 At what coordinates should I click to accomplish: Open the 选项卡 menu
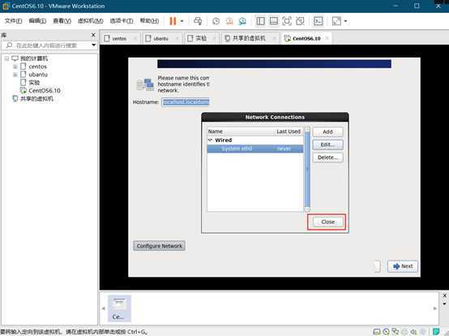click(122, 21)
